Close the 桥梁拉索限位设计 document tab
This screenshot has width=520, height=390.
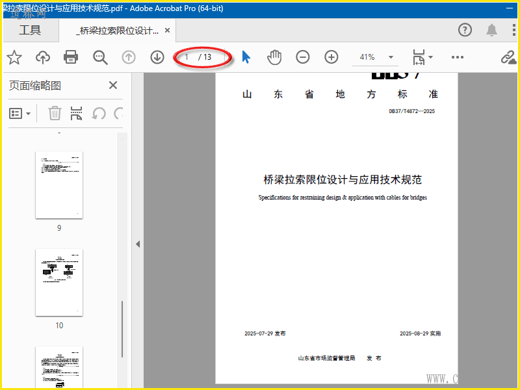(x=168, y=31)
